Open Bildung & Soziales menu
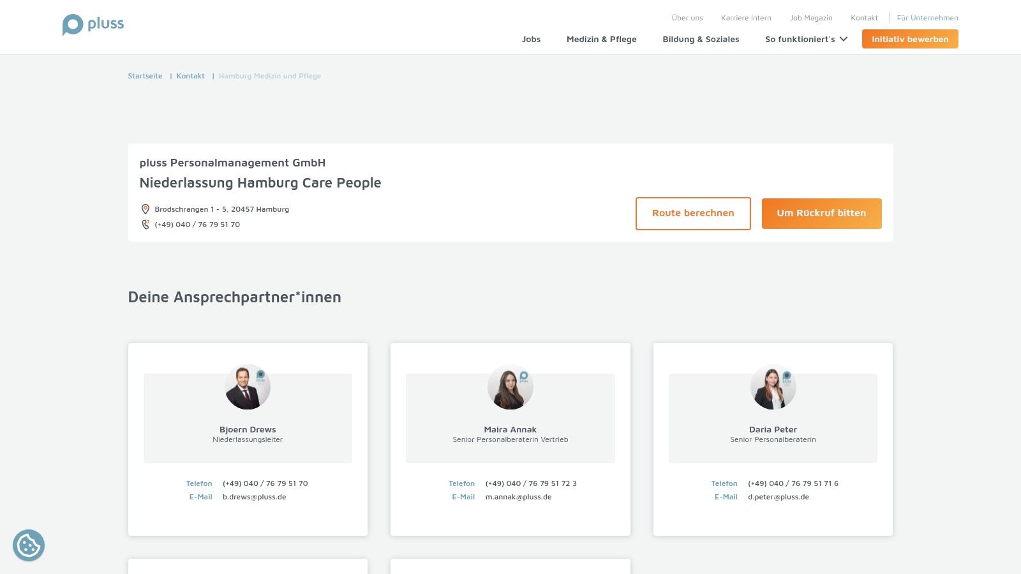This screenshot has height=574, width=1021. [x=701, y=39]
